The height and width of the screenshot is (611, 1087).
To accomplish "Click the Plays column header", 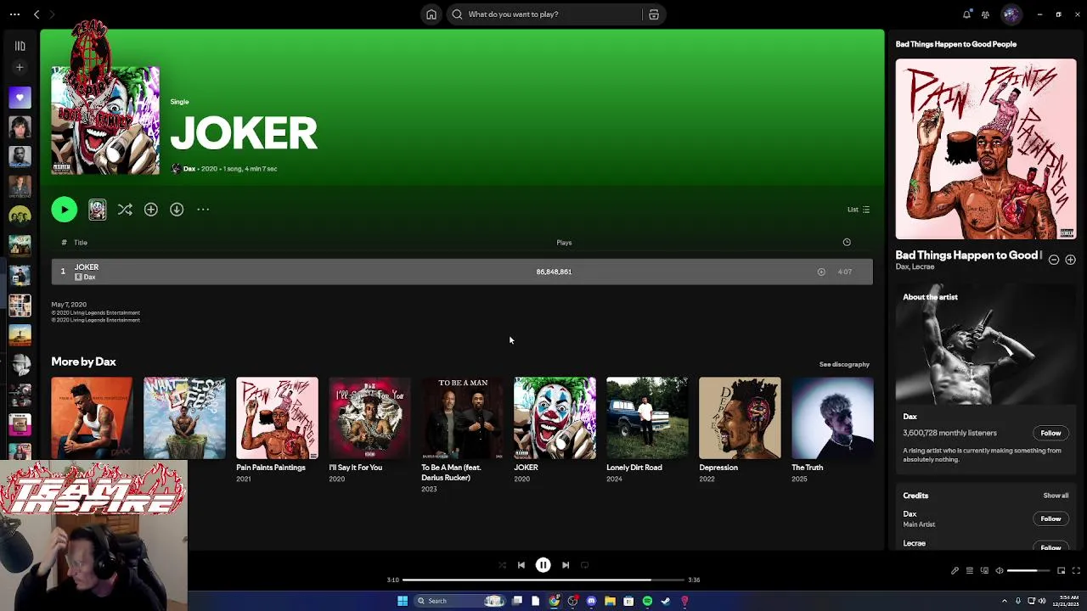I will pos(564,243).
